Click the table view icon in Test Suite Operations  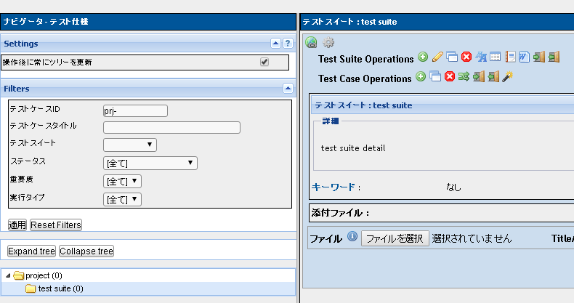(x=496, y=57)
